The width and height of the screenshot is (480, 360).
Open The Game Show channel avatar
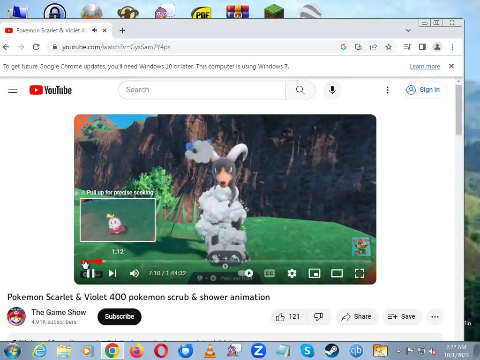16,316
